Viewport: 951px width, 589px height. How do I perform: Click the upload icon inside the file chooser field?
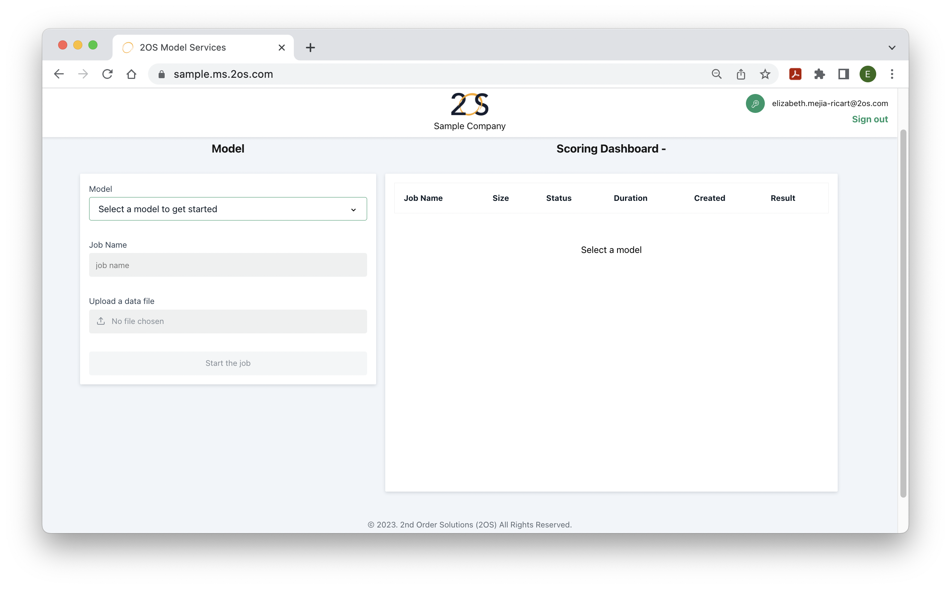(x=101, y=321)
